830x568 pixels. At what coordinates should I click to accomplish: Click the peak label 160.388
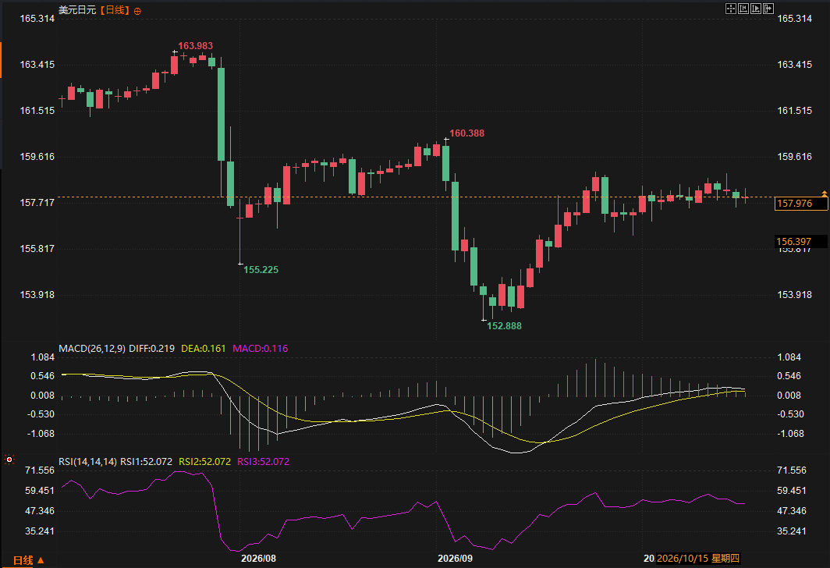(466, 133)
